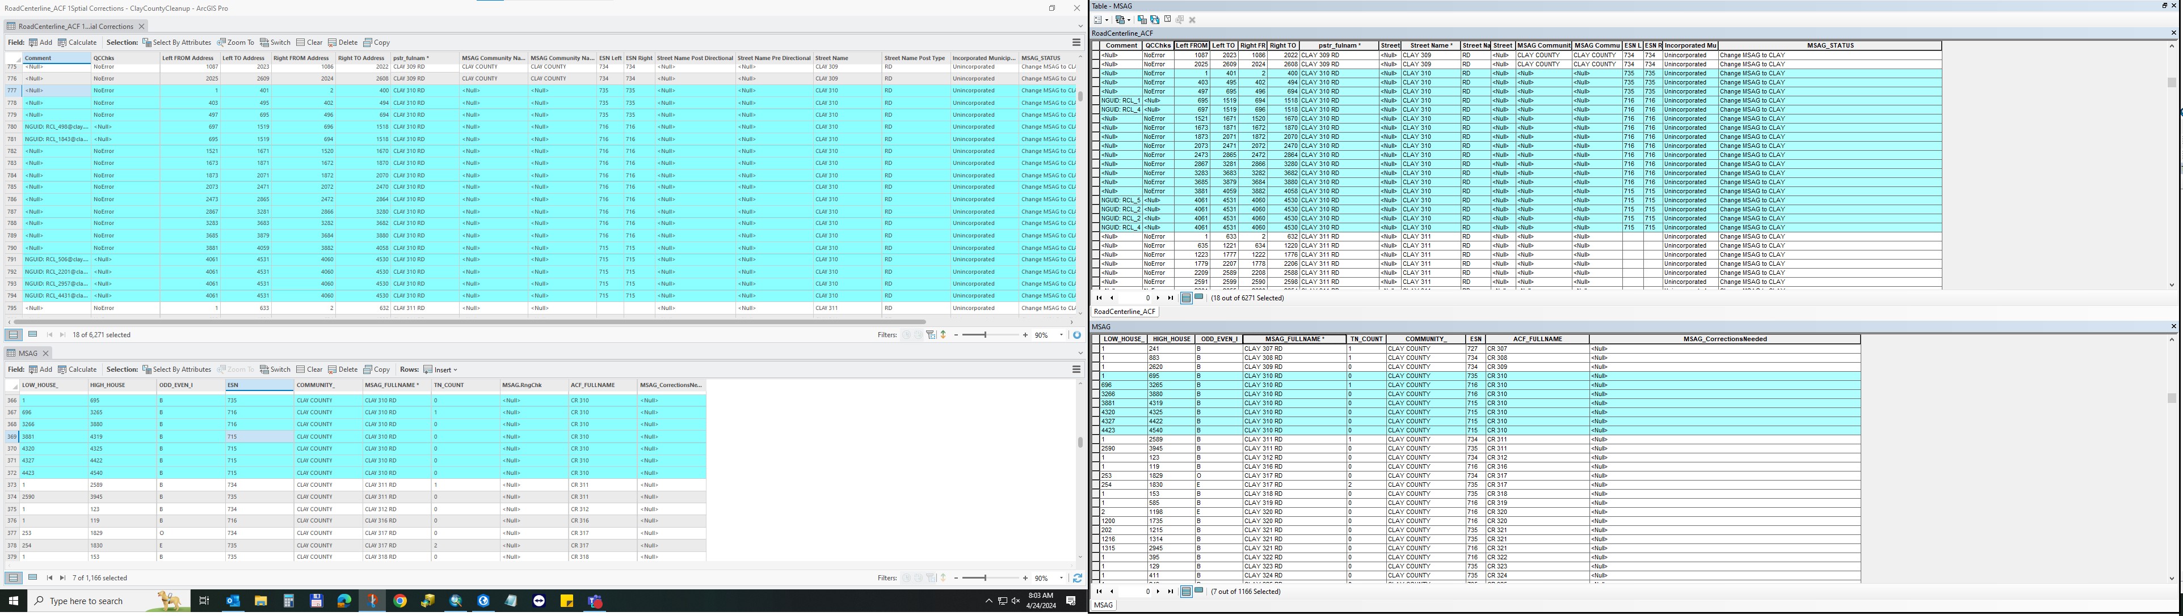Click ArcMap Delete Selected toolbar icon
Image resolution: width=2183 pixels, height=616 pixels.
click(1192, 19)
